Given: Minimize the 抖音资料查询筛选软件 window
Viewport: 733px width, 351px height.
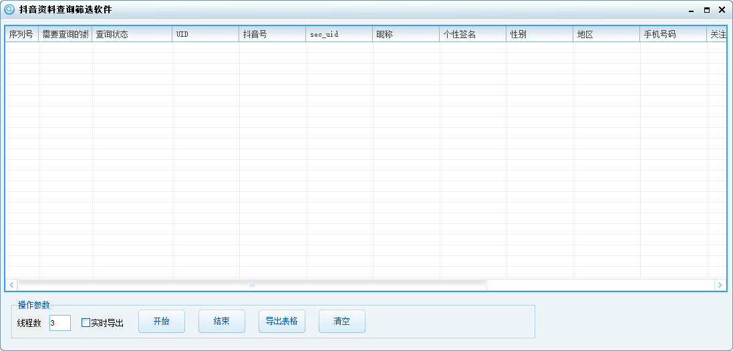Looking at the screenshot, I should [x=691, y=10].
